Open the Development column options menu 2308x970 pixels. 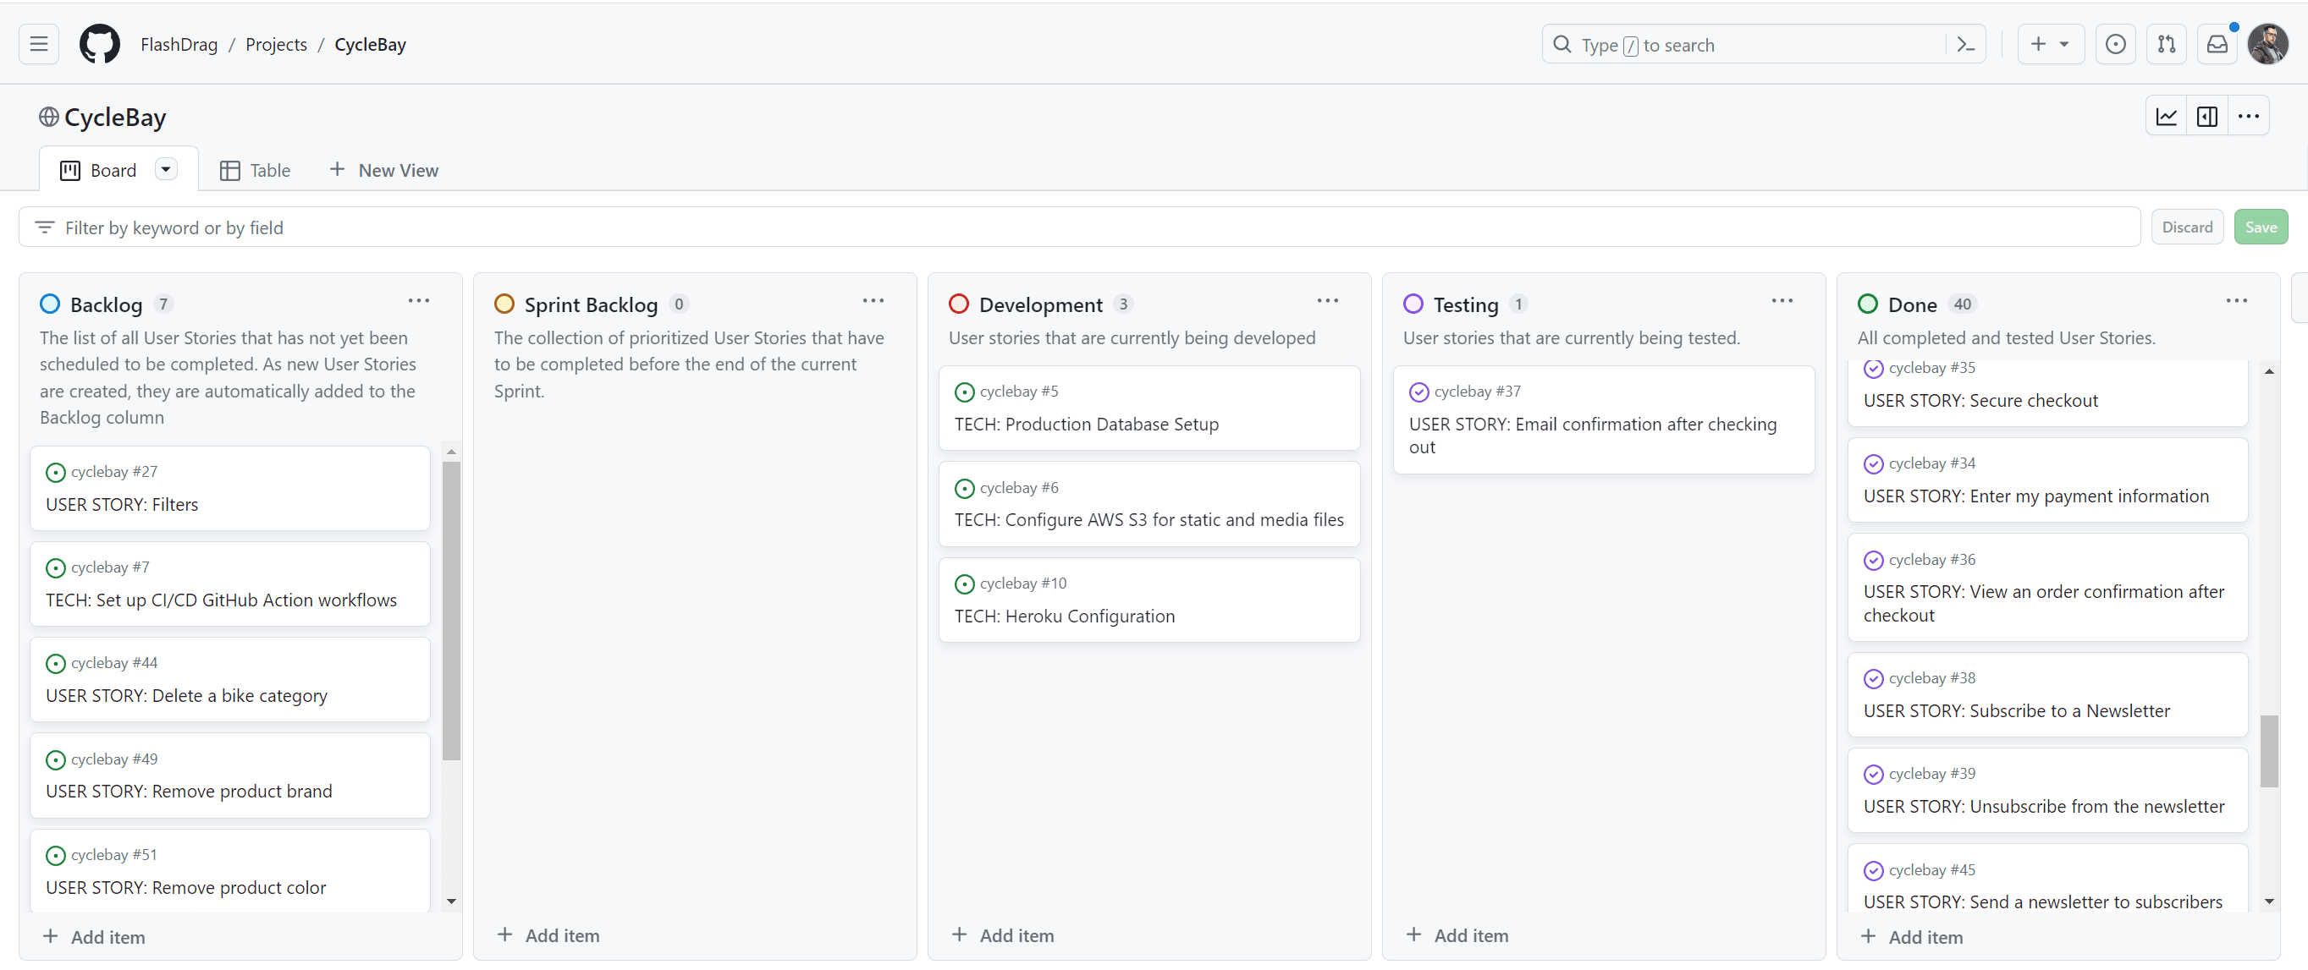tap(1327, 301)
